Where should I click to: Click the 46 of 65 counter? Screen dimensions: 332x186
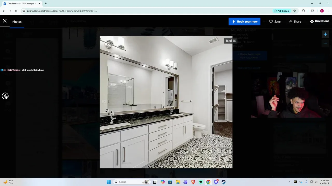tap(230, 41)
